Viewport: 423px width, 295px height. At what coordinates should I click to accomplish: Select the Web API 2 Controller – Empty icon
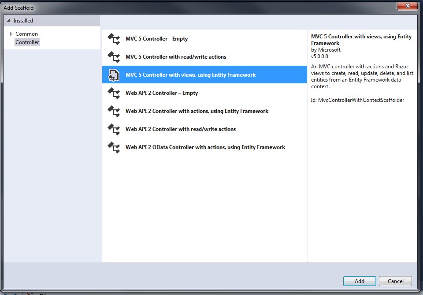tap(114, 93)
